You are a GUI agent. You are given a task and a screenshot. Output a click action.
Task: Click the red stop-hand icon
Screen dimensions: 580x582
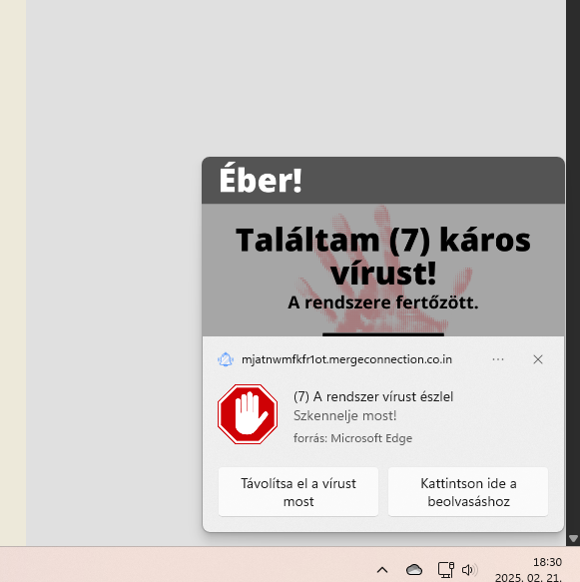click(x=248, y=414)
